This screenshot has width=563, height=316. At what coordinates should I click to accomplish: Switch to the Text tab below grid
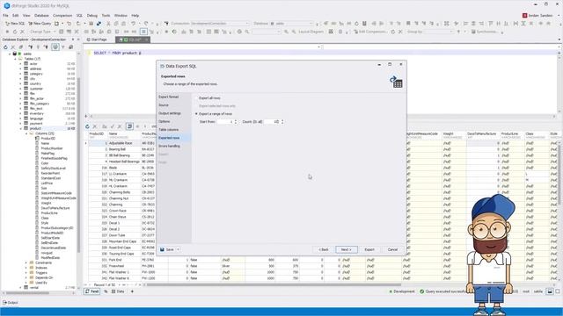(x=91, y=291)
